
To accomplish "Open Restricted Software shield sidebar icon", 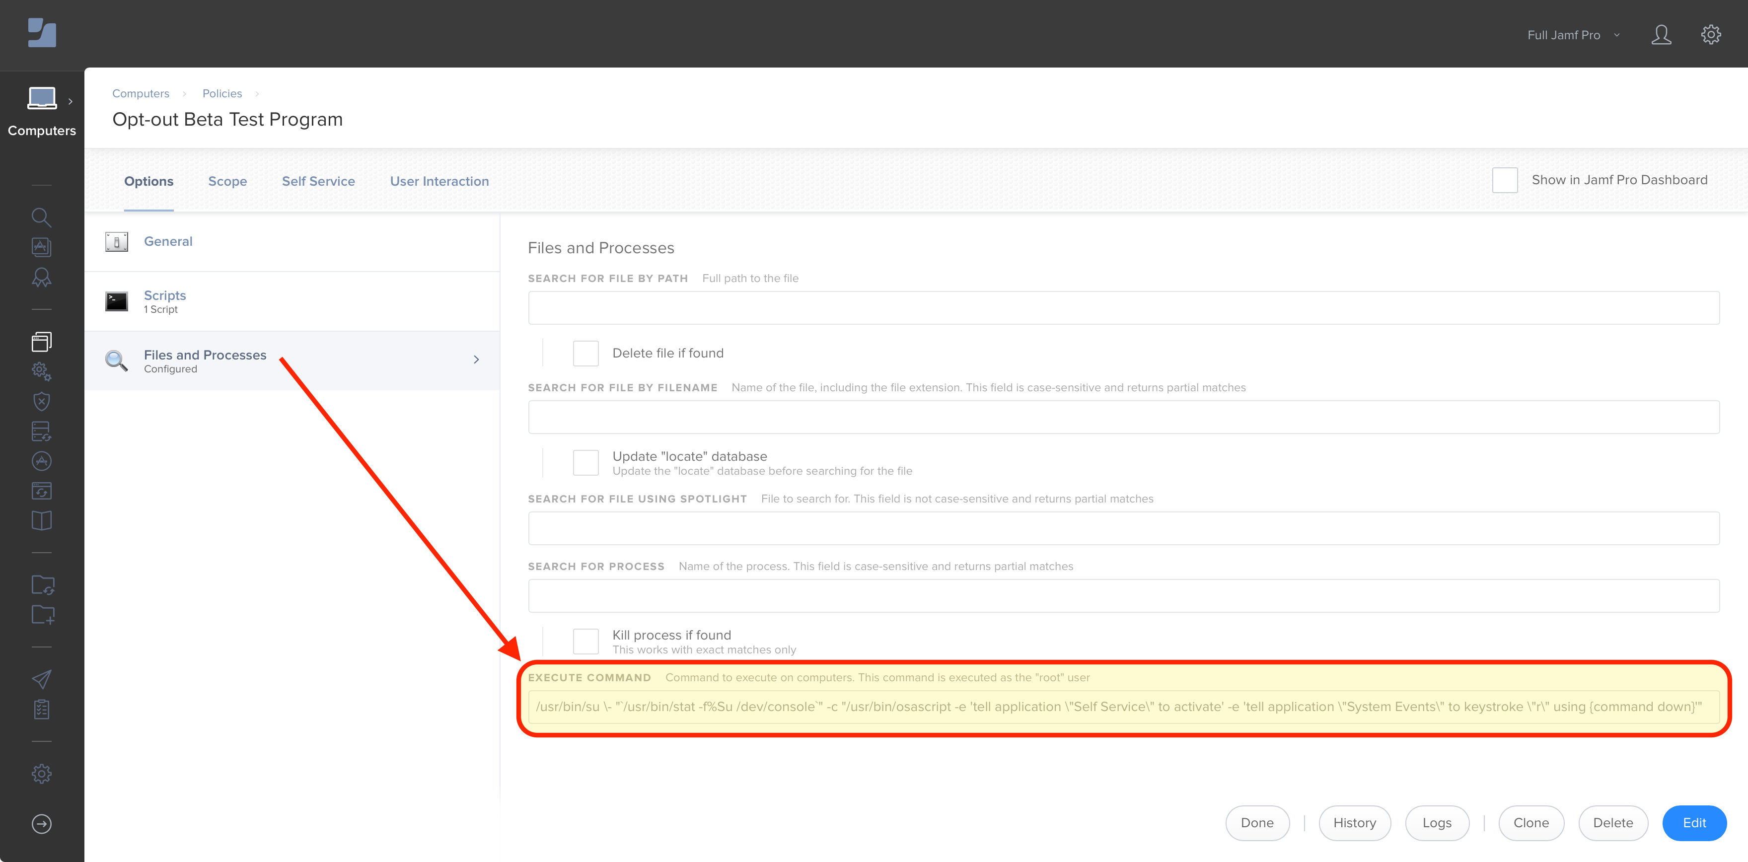I will 41,401.
